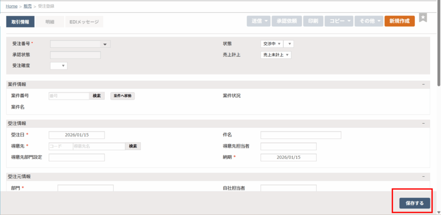Switch to the EDIメッセージ tab
Screen dimensions: 441x215
coord(84,22)
